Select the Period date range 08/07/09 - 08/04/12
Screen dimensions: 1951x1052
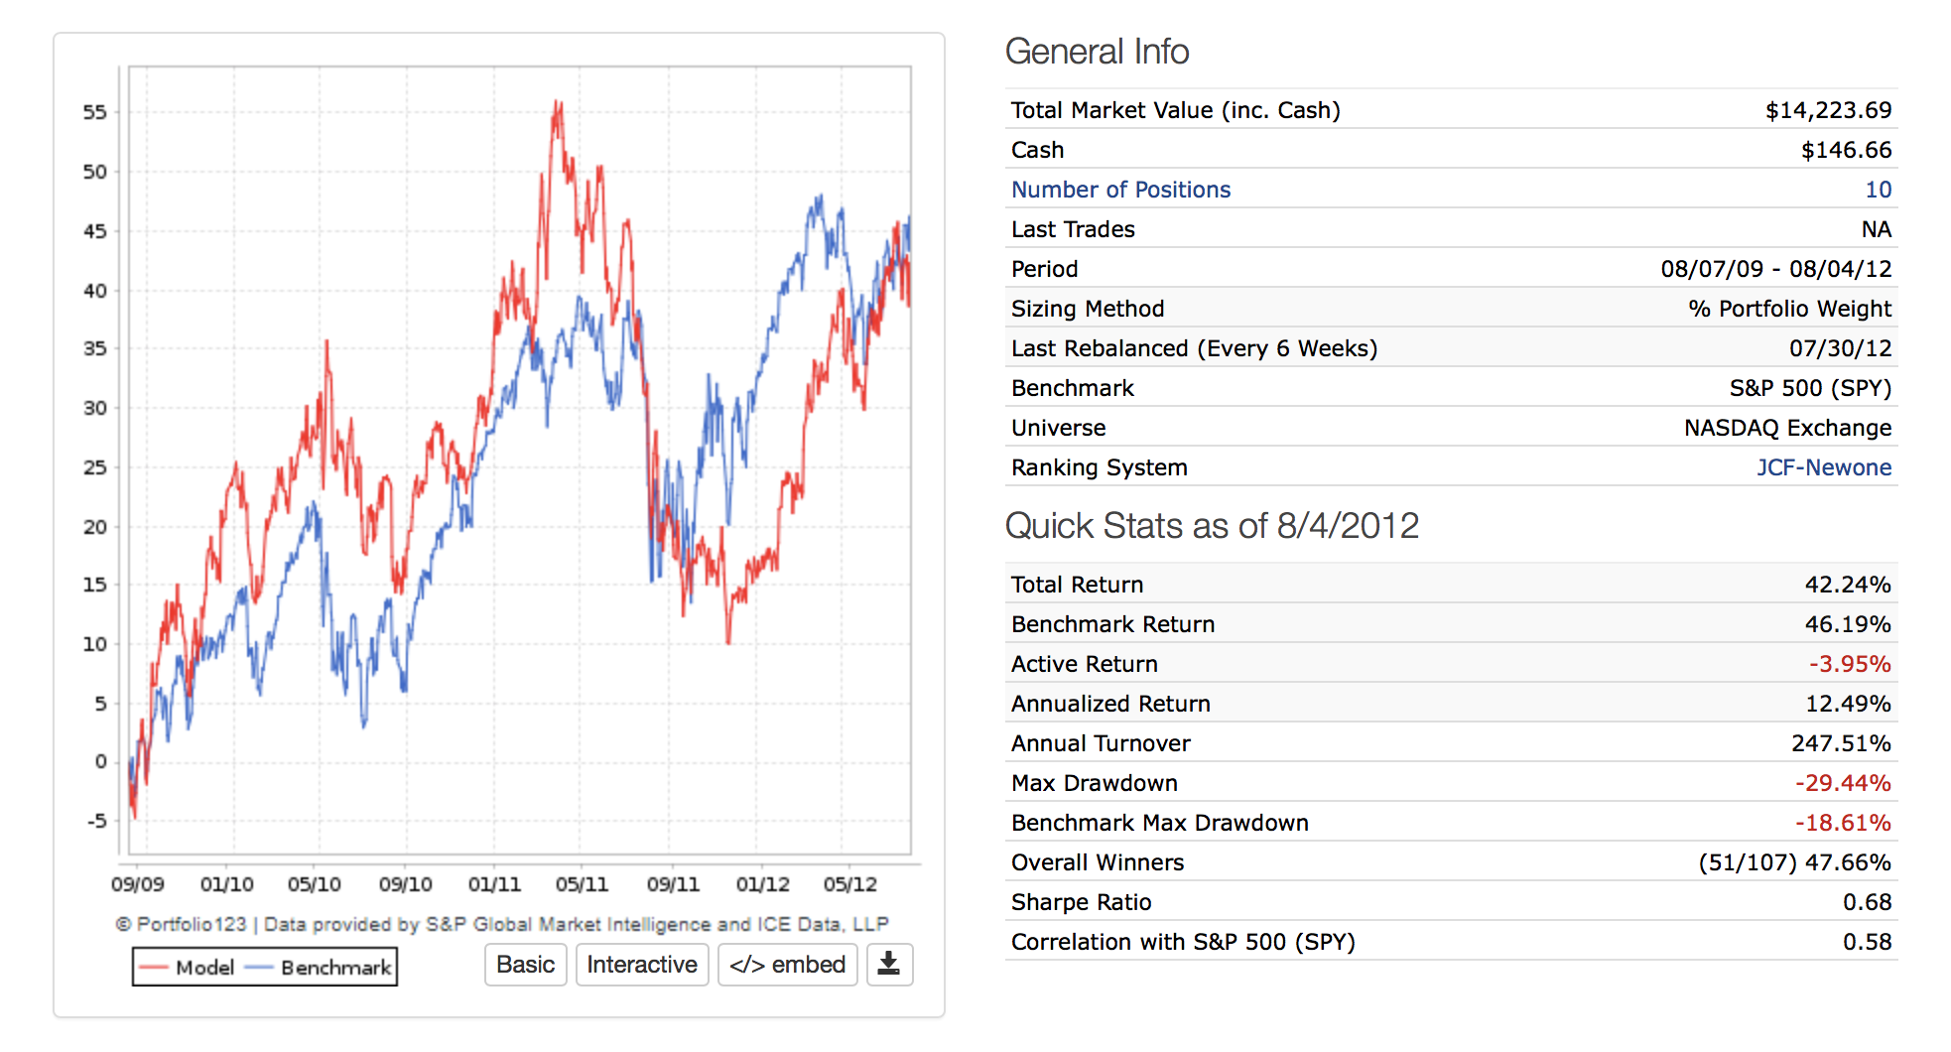point(1775,269)
